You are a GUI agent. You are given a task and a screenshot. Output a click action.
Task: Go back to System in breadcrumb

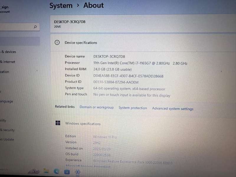(61, 6)
